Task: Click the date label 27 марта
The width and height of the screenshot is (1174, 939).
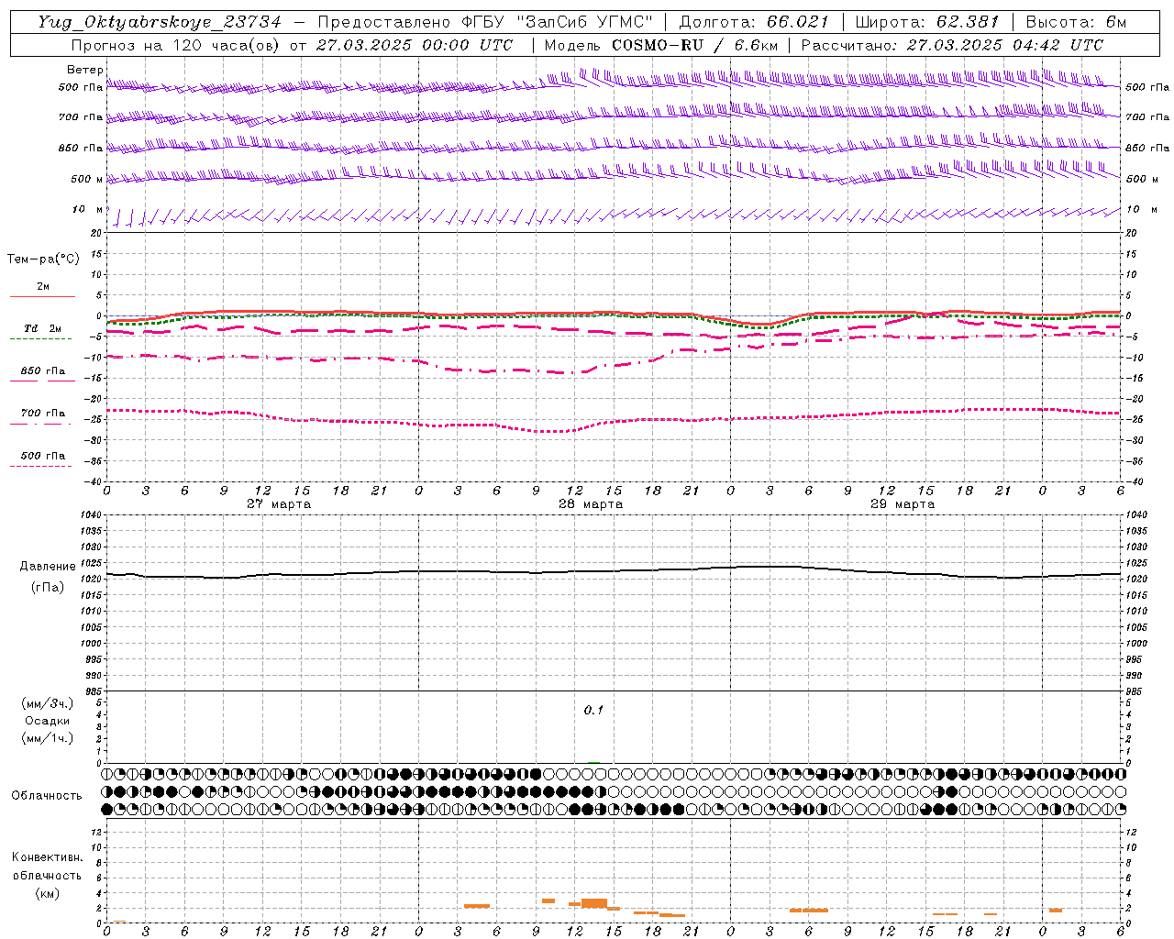Action: tap(279, 504)
